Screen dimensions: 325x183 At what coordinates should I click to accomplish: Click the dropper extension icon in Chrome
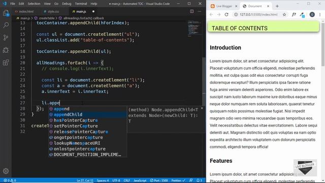(302, 15)
